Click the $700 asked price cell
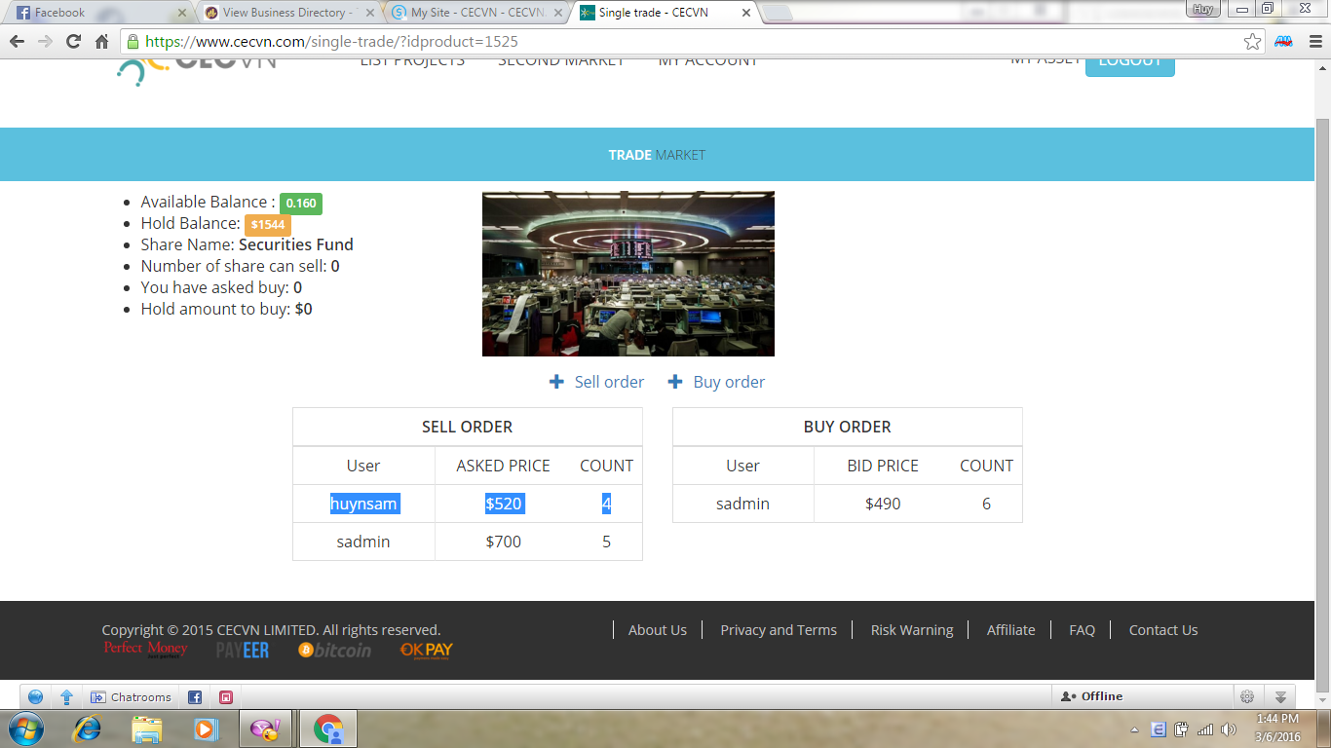The height and width of the screenshot is (748, 1331). coord(504,542)
